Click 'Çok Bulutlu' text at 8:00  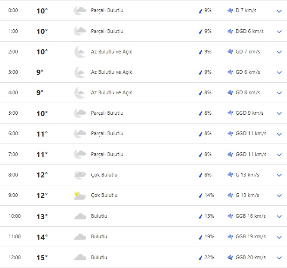click(104, 175)
